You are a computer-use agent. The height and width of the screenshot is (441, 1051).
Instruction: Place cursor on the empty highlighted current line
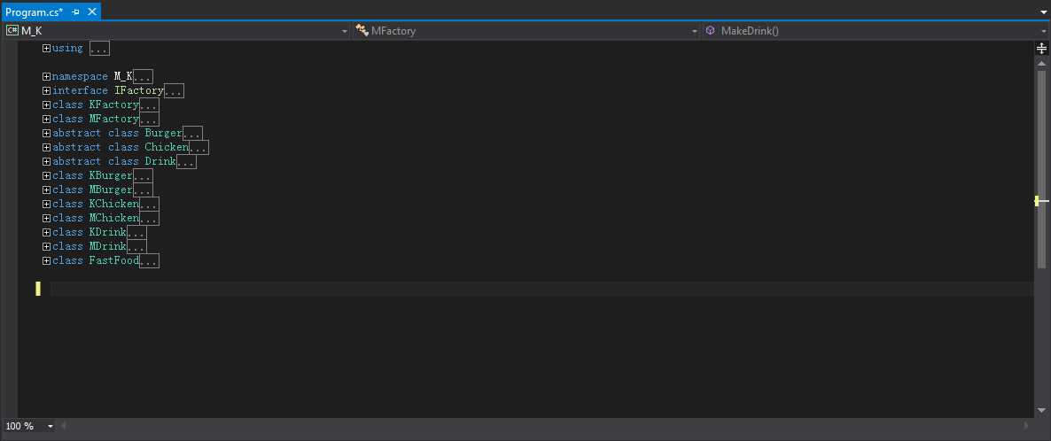click(541, 289)
